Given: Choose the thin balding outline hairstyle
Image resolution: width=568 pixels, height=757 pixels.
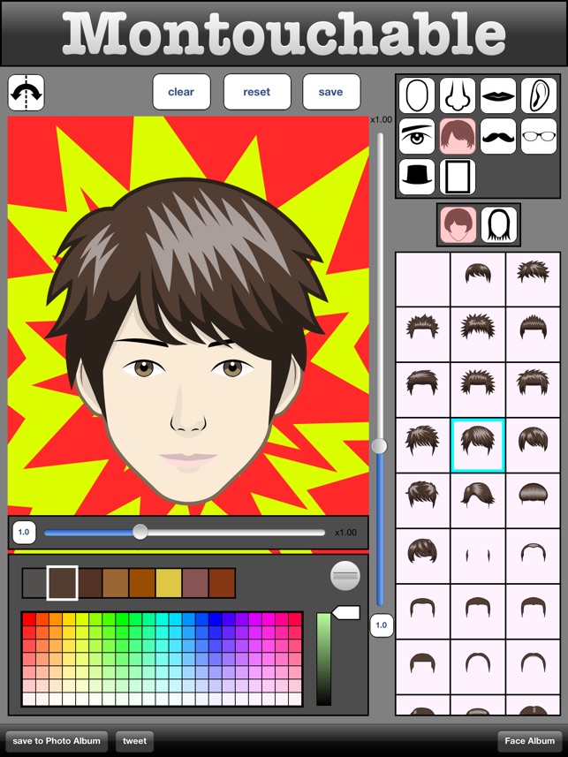Looking at the screenshot, I should point(534,556).
